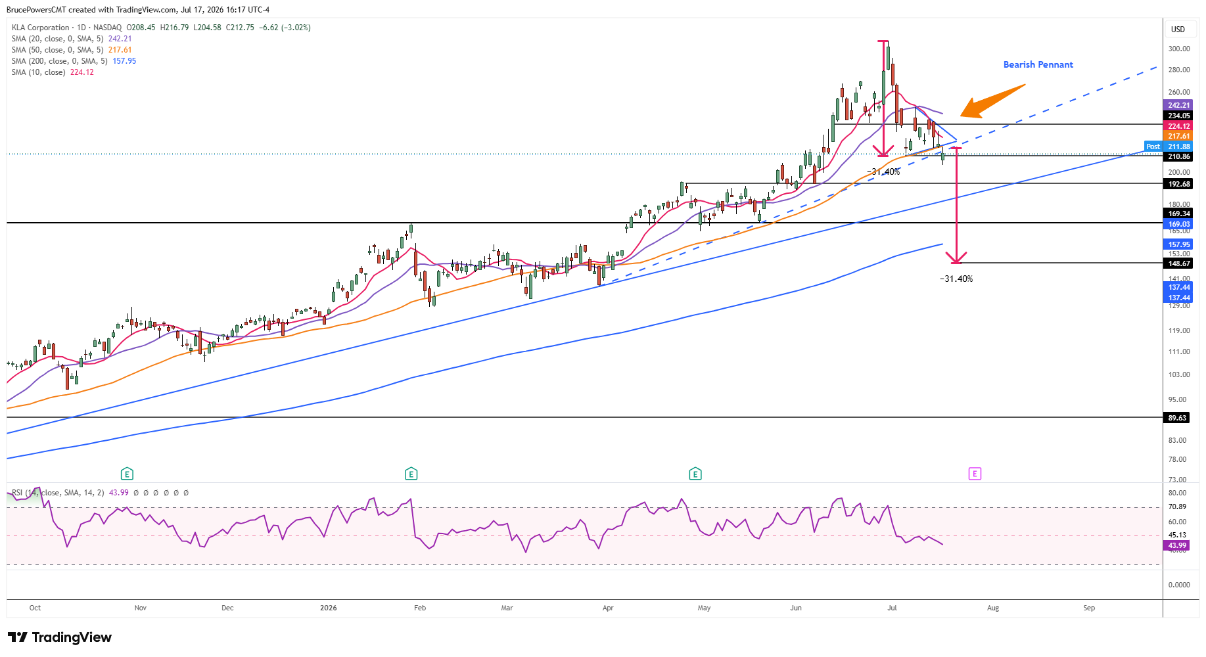Click the close value C212.75
Screen dimensions: 1206x657
(240, 28)
